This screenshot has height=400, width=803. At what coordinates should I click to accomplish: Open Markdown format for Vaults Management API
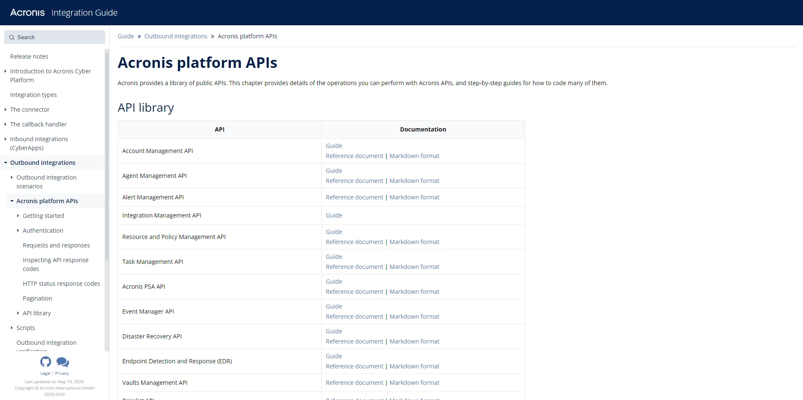414,383
